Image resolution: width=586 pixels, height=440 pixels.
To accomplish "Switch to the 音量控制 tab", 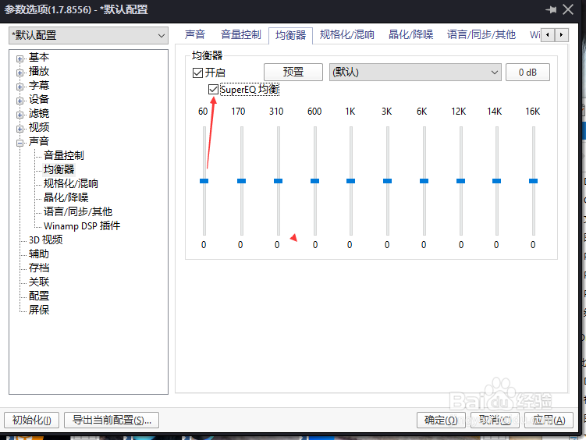I will tap(240, 35).
